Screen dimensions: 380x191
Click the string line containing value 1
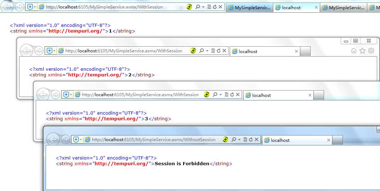[x=73, y=31]
